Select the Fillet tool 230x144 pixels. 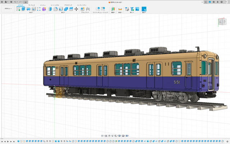[x=56, y=9]
